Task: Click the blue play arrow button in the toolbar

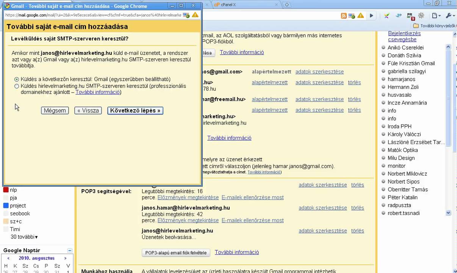Action: point(371,16)
